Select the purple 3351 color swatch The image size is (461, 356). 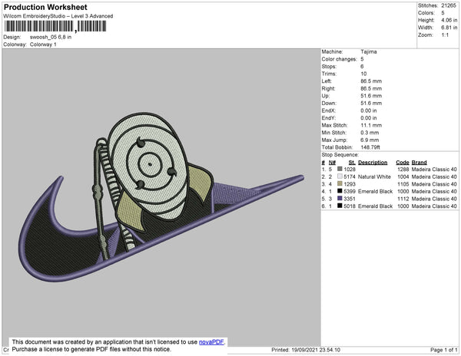[340, 199]
